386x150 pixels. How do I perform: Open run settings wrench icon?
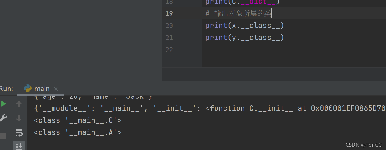tap(3, 118)
